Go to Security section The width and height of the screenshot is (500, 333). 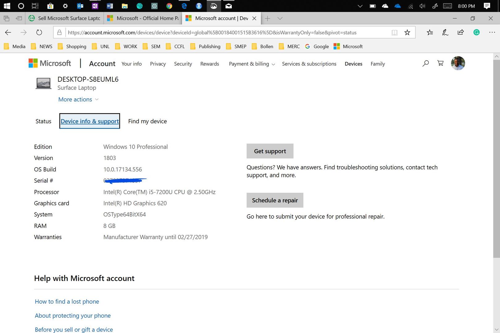183,64
